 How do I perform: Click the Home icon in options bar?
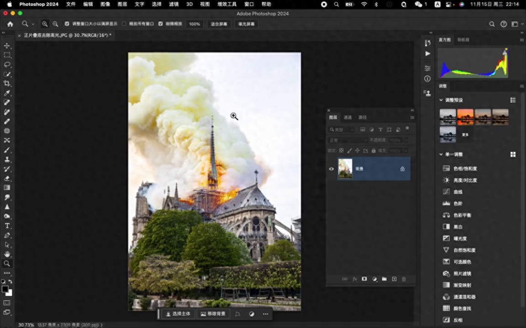[10, 24]
